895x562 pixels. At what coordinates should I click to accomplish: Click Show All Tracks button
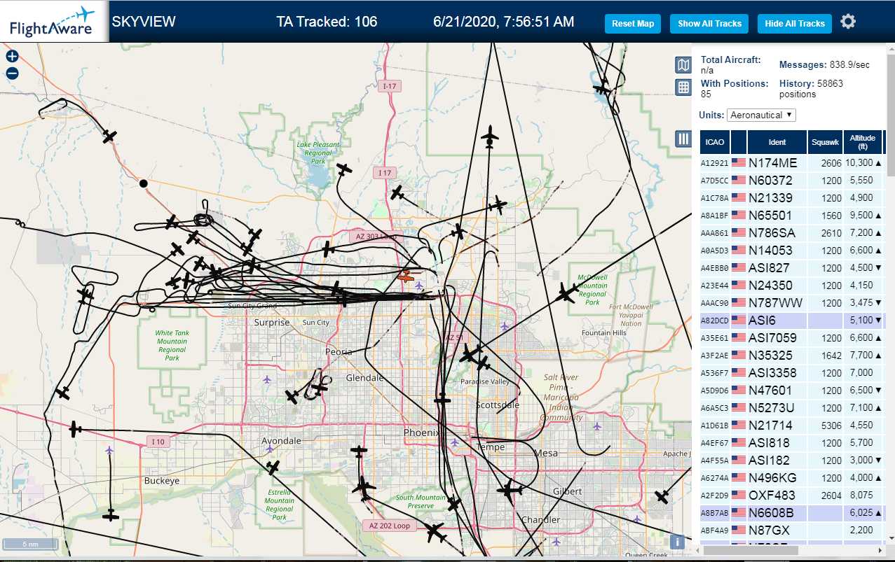(x=709, y=24)
